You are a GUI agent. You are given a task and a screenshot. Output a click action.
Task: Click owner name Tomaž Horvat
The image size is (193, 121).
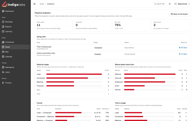click(130, 54)
